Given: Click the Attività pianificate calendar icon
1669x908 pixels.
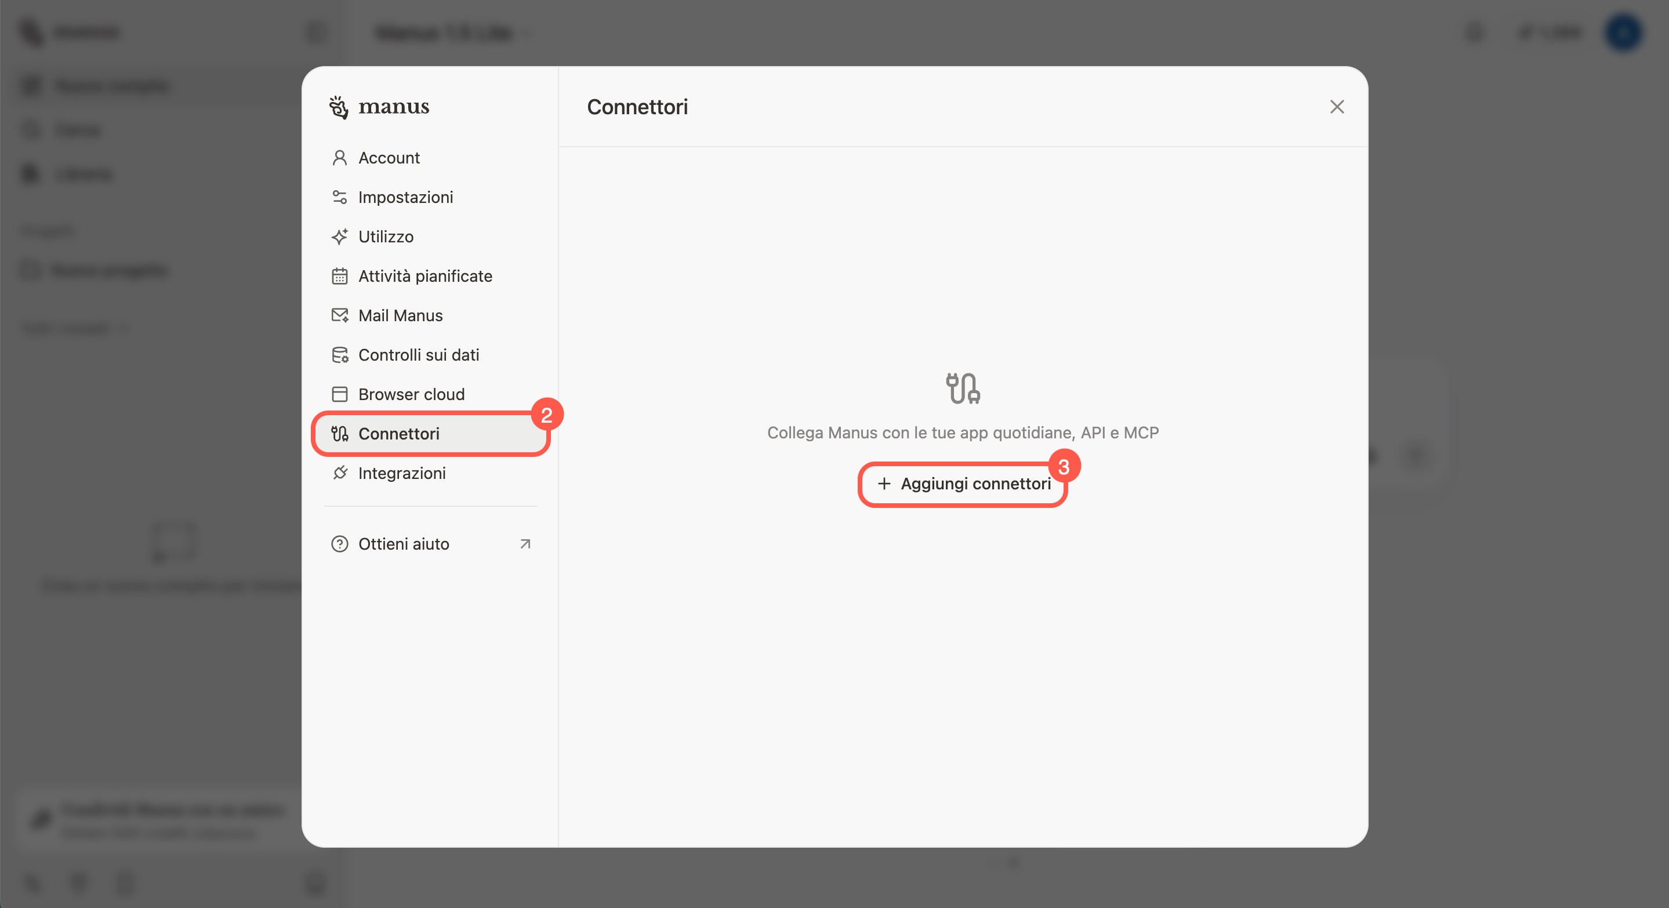Looking at the screenshot, I should (x=339, y=277).
